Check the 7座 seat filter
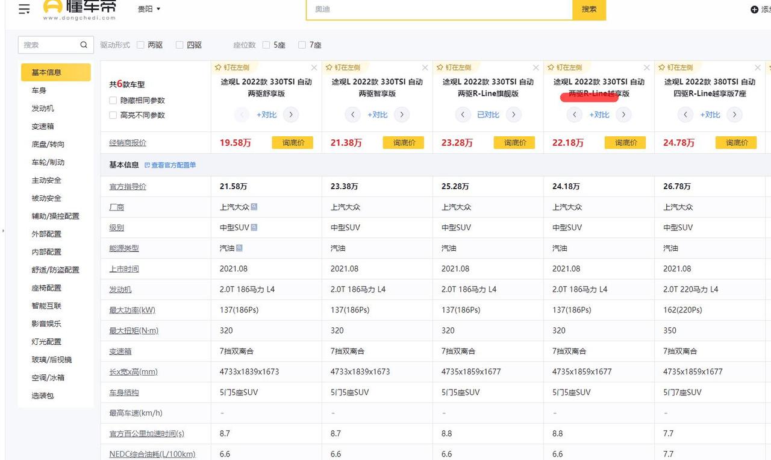771x460 pixels. [302, 45]
